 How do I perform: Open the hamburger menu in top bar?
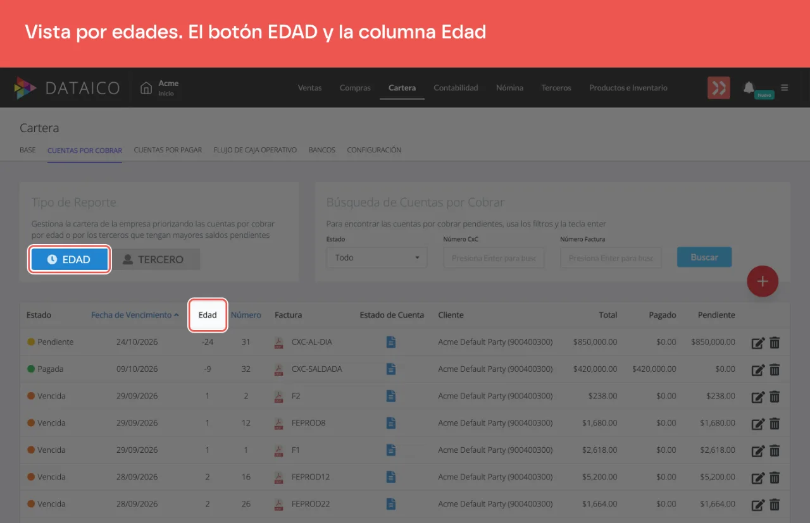[x=785, y=88]
